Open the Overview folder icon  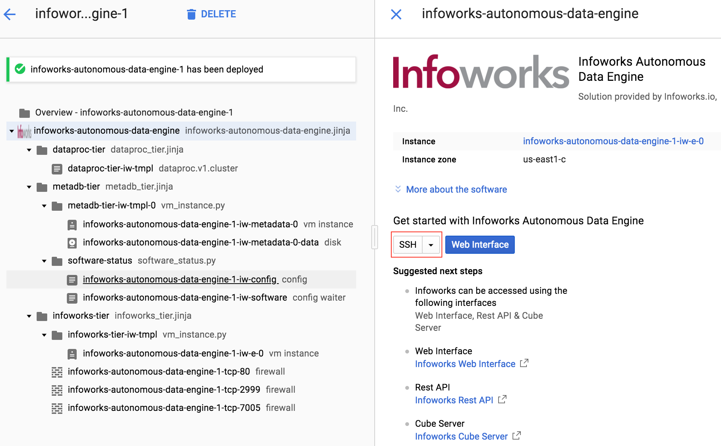pos(25,113)
